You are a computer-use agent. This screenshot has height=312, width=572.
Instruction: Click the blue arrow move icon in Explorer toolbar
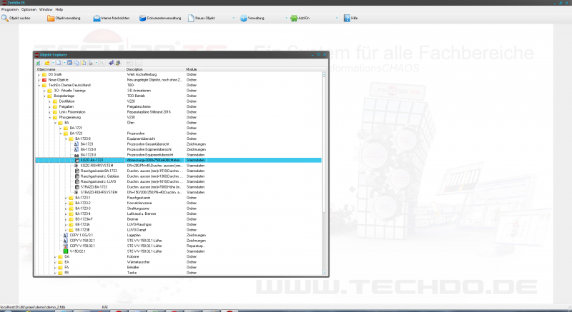(x=111, y=63)
